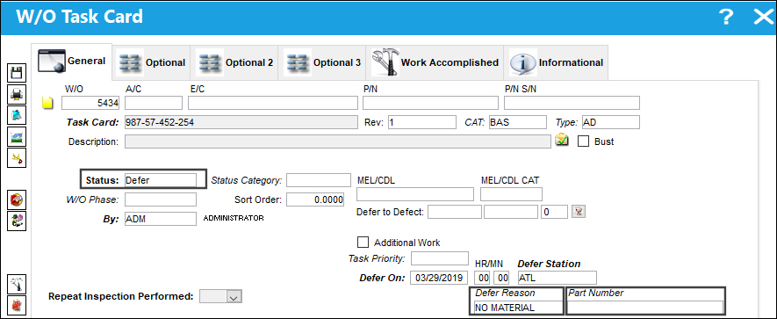
Task: Open the Optional tab
Action: point(152,62)
